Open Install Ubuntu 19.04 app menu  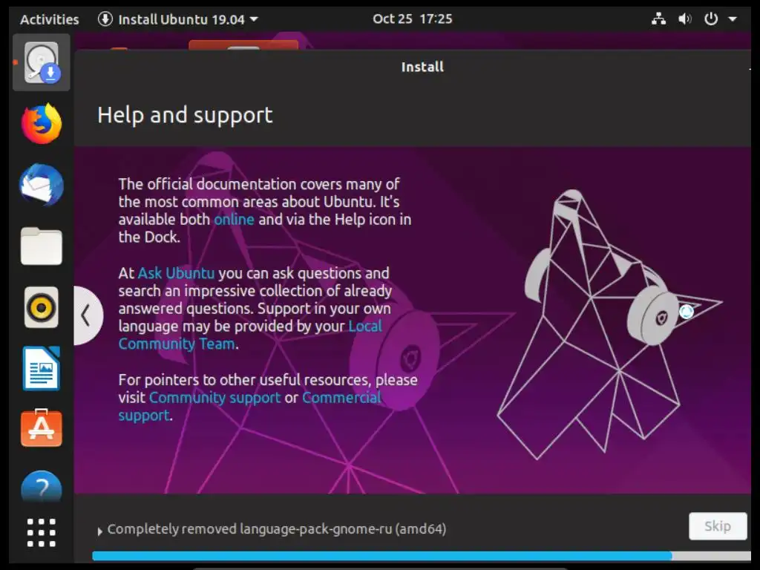(178, 19)
